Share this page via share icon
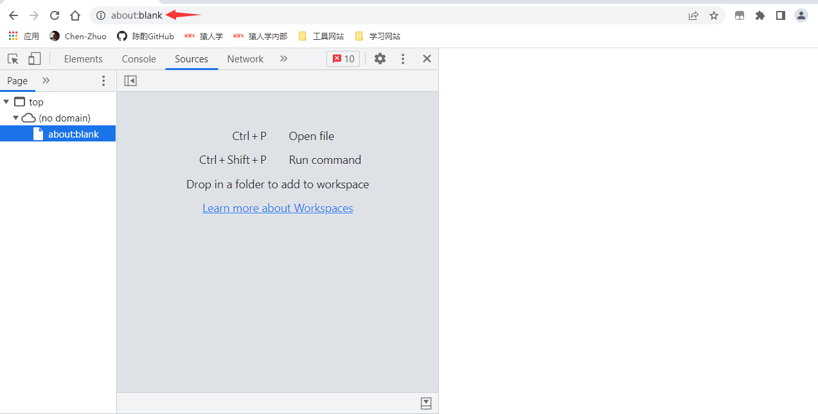Image resolution: width=818 pixels, height=414 pixels. [x=693, y=15]
